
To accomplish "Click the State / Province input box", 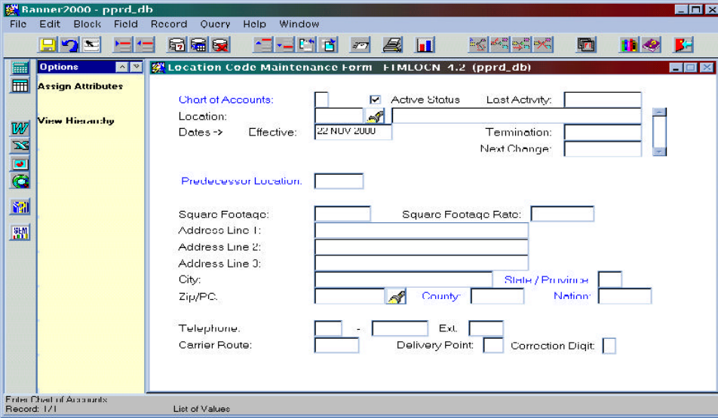I will (610, 279).
